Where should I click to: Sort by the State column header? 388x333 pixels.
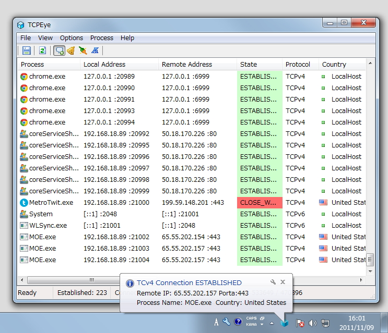260,65
